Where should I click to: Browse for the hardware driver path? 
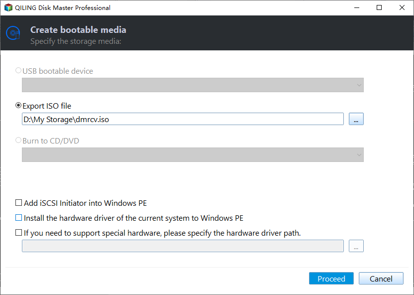[356, 246]
